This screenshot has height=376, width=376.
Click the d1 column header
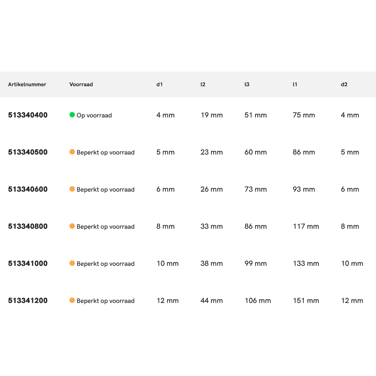coord(159,85)
